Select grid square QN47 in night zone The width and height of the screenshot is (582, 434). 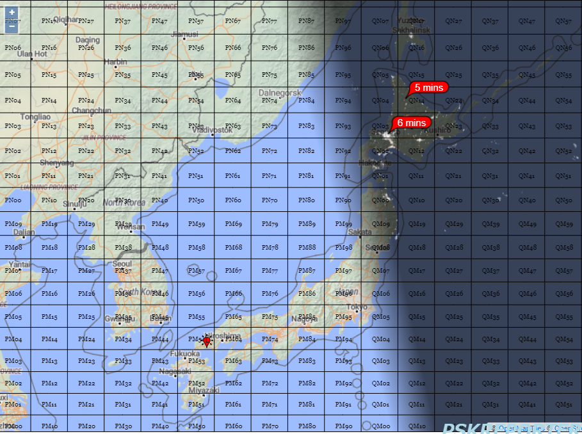526,20
